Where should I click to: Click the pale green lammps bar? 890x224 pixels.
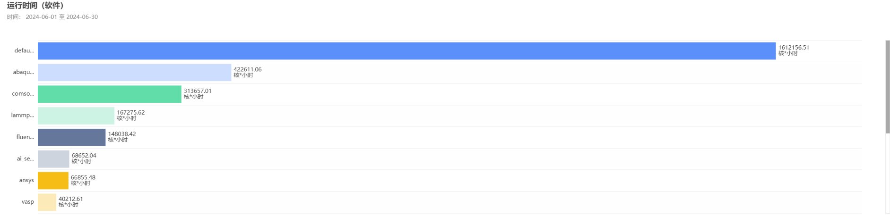[76, 116]
